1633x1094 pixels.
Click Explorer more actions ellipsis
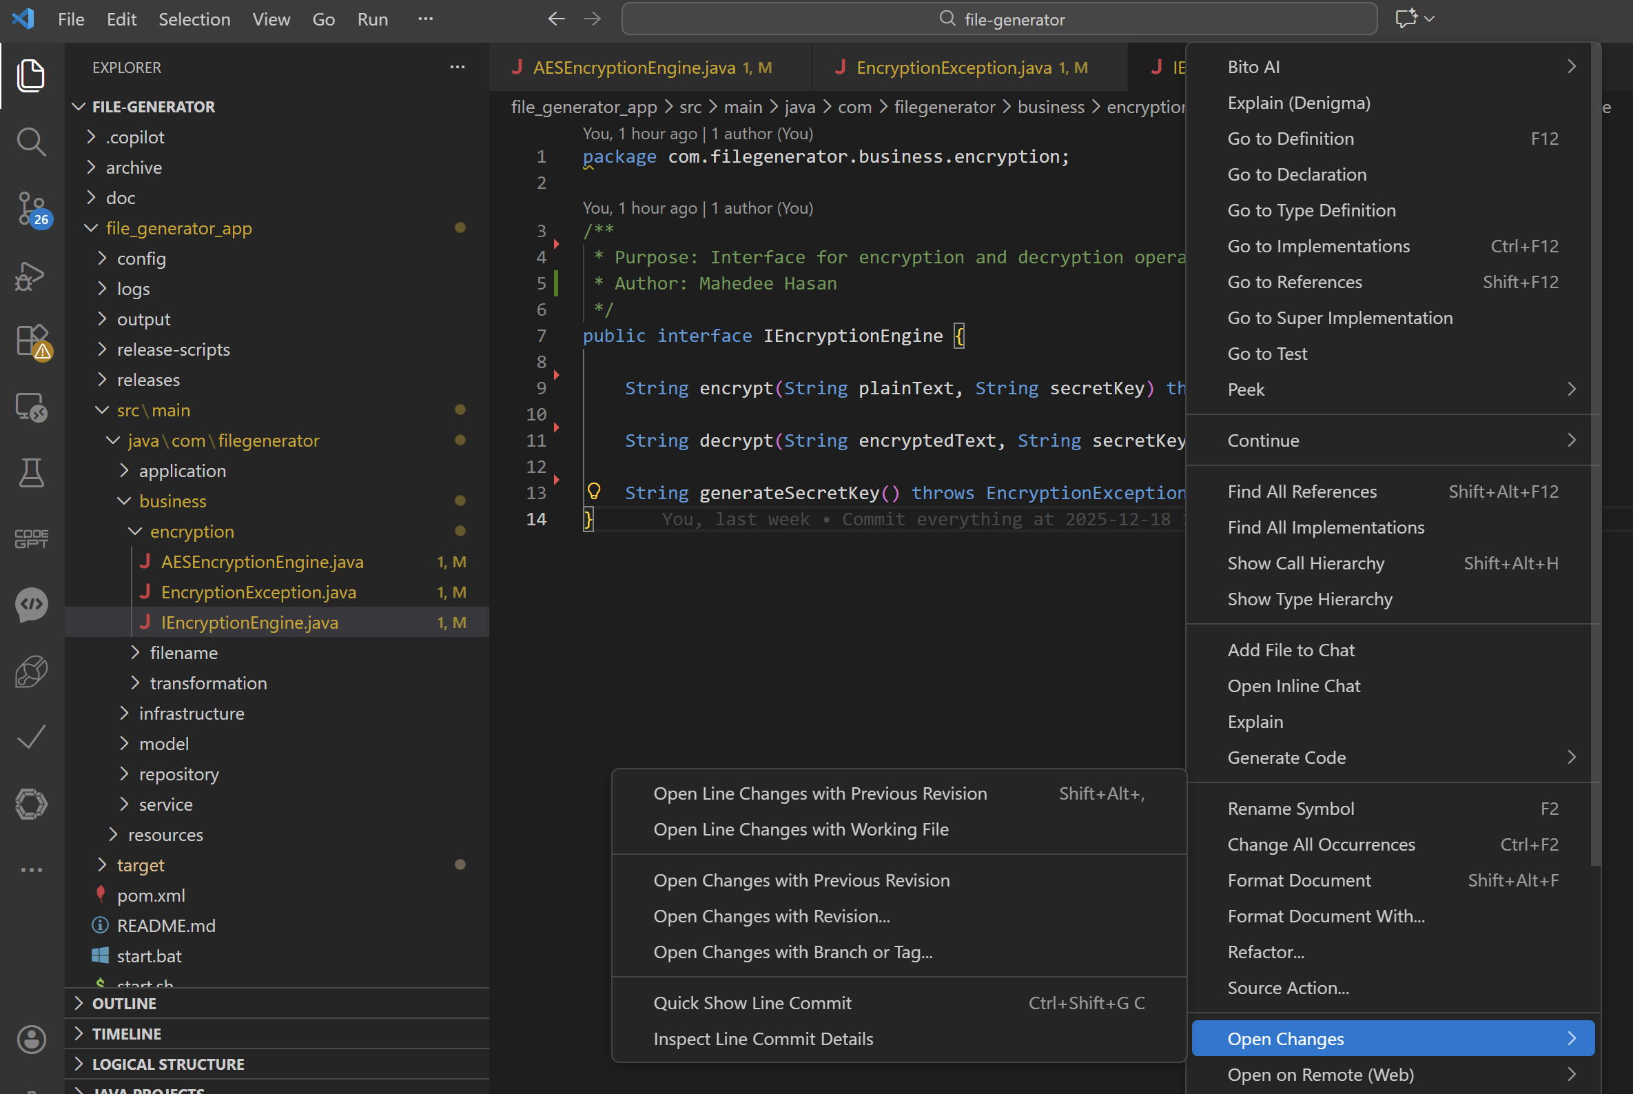pos(458,67)
